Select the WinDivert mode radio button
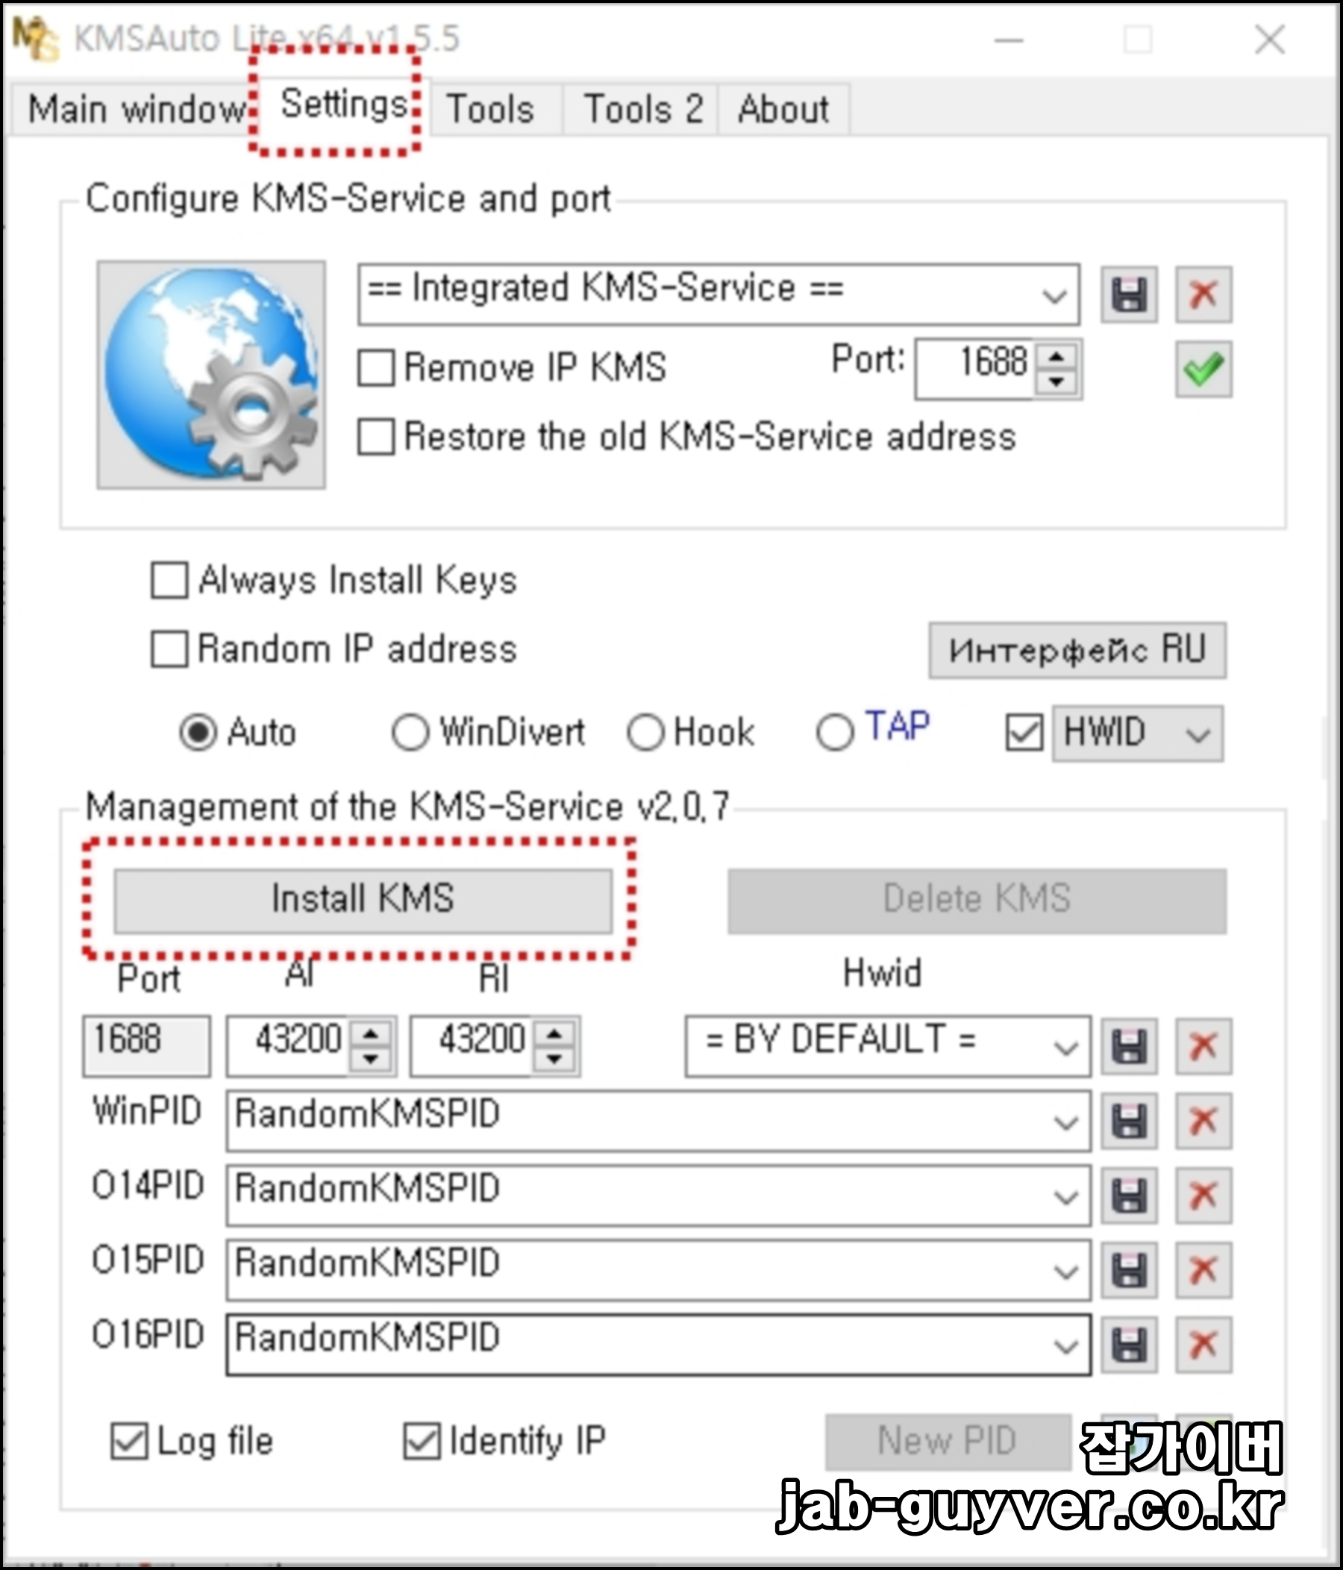Image resolution: width=1343 pixels, height=1570 pixels. (x=410, y=733)
